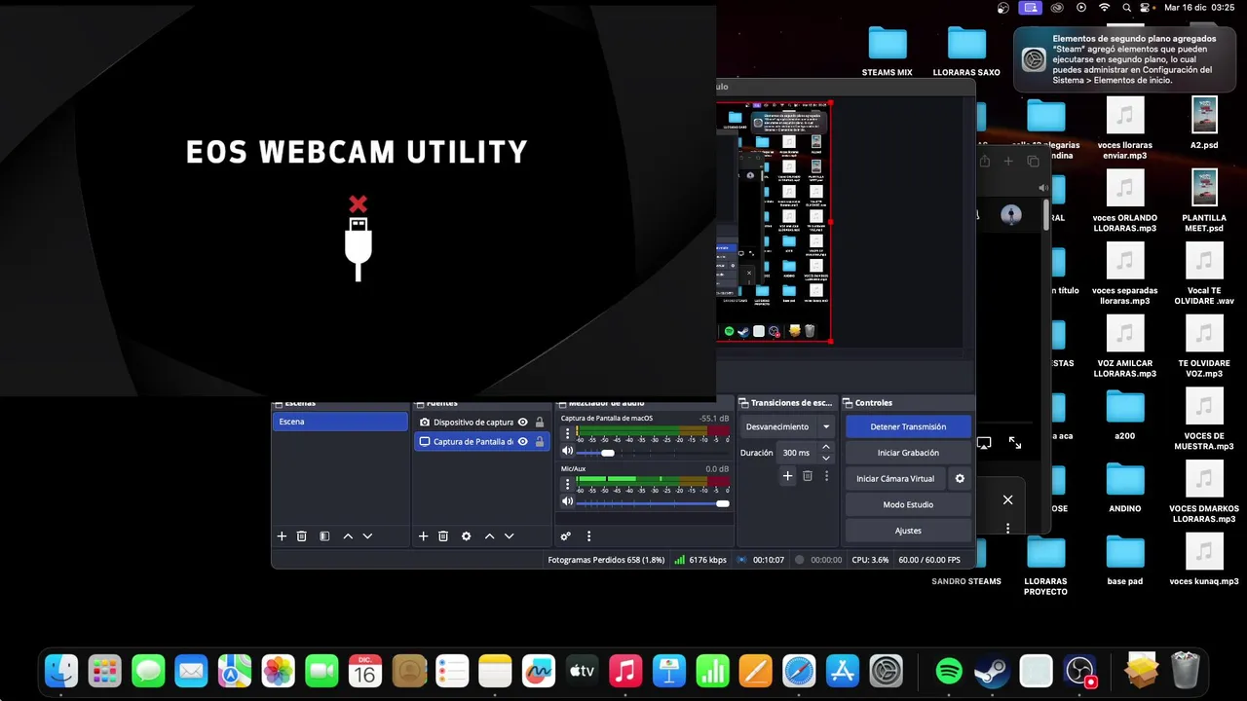Adjust Mic/Aux volume slider
Viewport: 1247px width, 701px height.
(722, 503)
